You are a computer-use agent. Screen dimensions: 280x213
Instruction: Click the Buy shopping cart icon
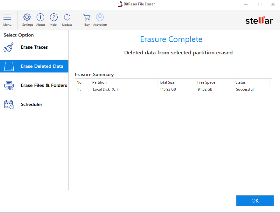click(x=87, y=17)
